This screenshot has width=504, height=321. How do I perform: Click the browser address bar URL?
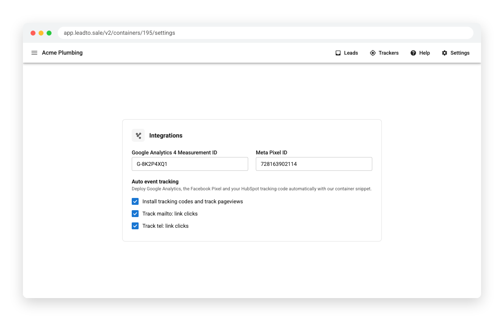click(265, 33)
